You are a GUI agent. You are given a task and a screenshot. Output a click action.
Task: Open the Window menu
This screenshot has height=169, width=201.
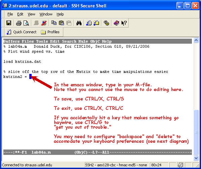click(46, 14)
